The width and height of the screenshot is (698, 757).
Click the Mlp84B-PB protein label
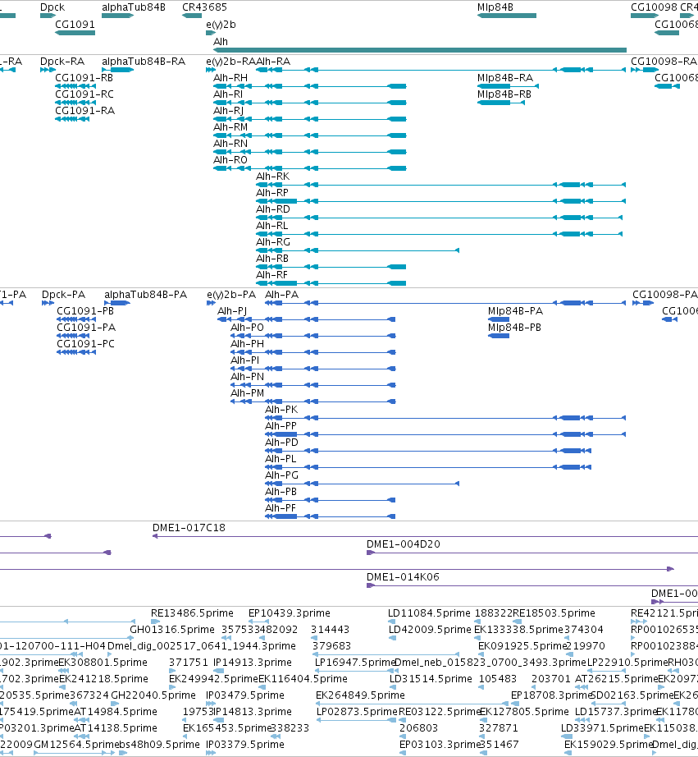click(x=514, y=328)
